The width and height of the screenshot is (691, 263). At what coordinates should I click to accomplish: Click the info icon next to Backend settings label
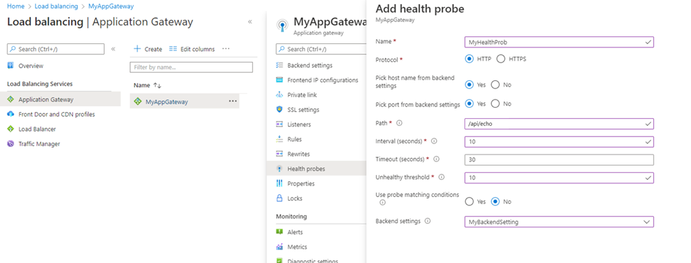427,221
